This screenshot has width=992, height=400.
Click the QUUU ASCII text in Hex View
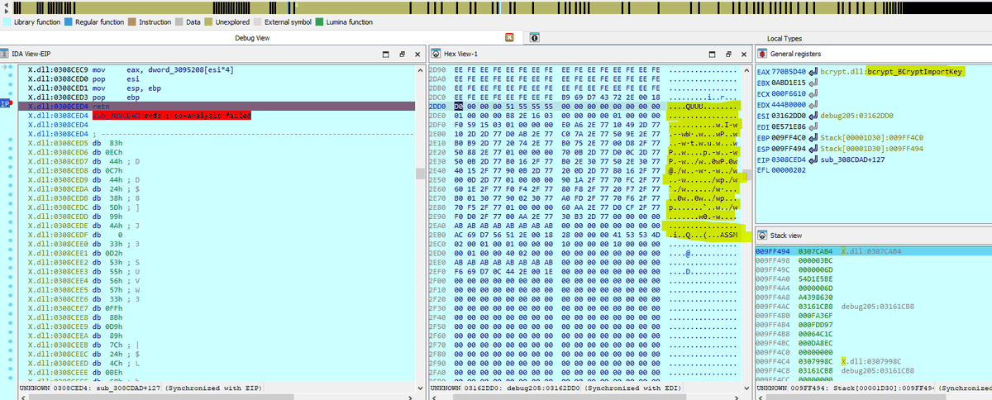[x=694, y=107]
